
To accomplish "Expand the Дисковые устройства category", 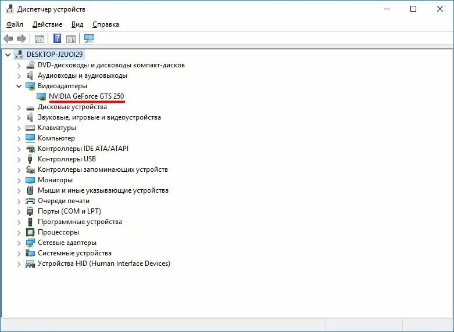I will 19,107.
